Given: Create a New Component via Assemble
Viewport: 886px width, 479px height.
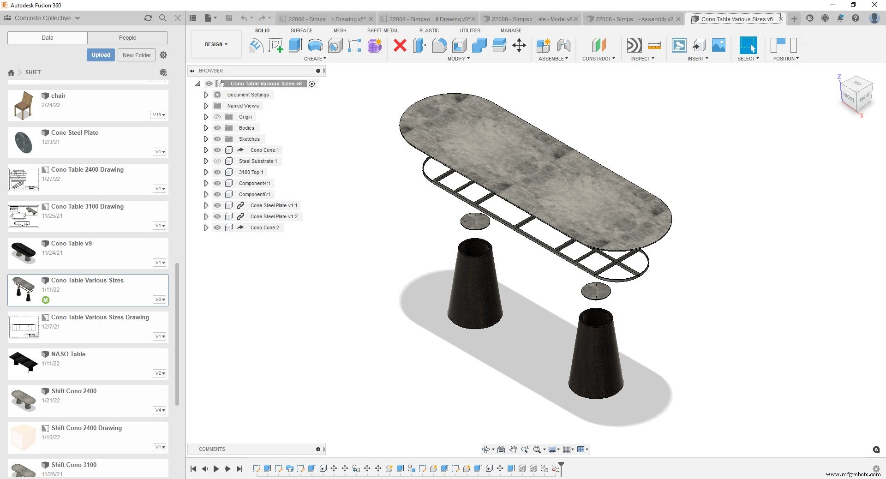Looking at the screenshot, I should (544, 46).
